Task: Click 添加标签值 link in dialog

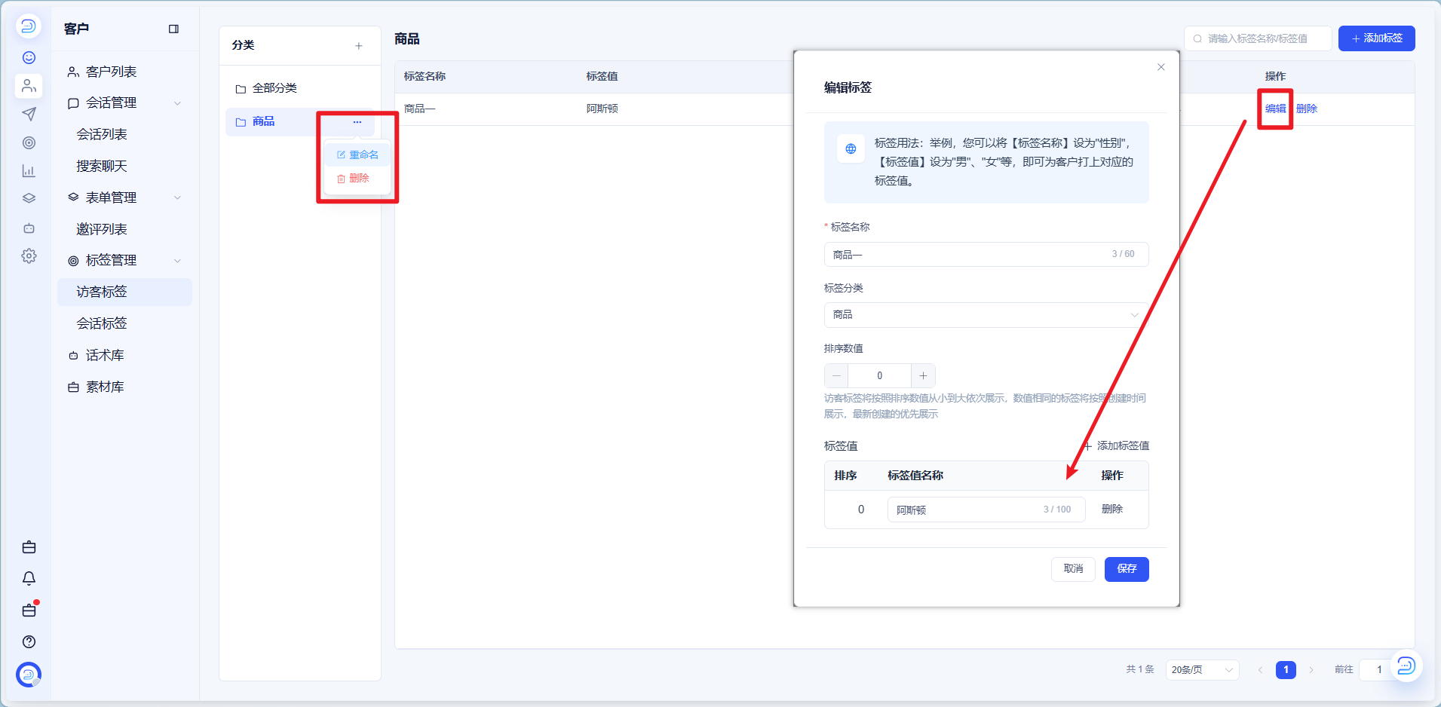Action: pyautogui.click(x=1116, y=446)
